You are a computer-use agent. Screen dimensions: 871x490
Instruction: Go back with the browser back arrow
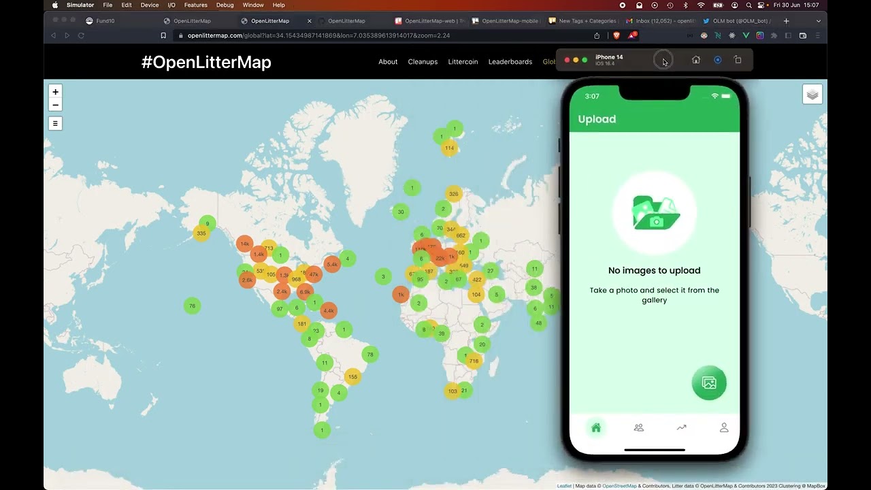(54, 35)
